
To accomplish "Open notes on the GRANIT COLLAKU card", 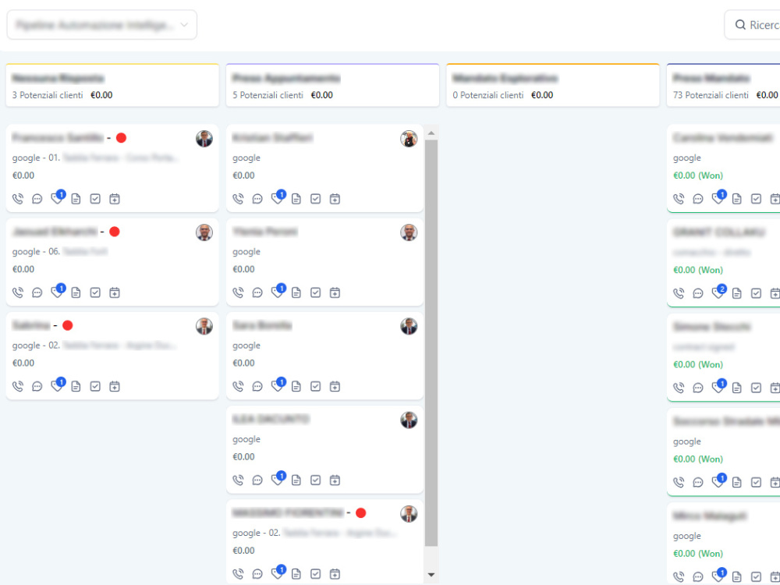I will tap(737, 293).
